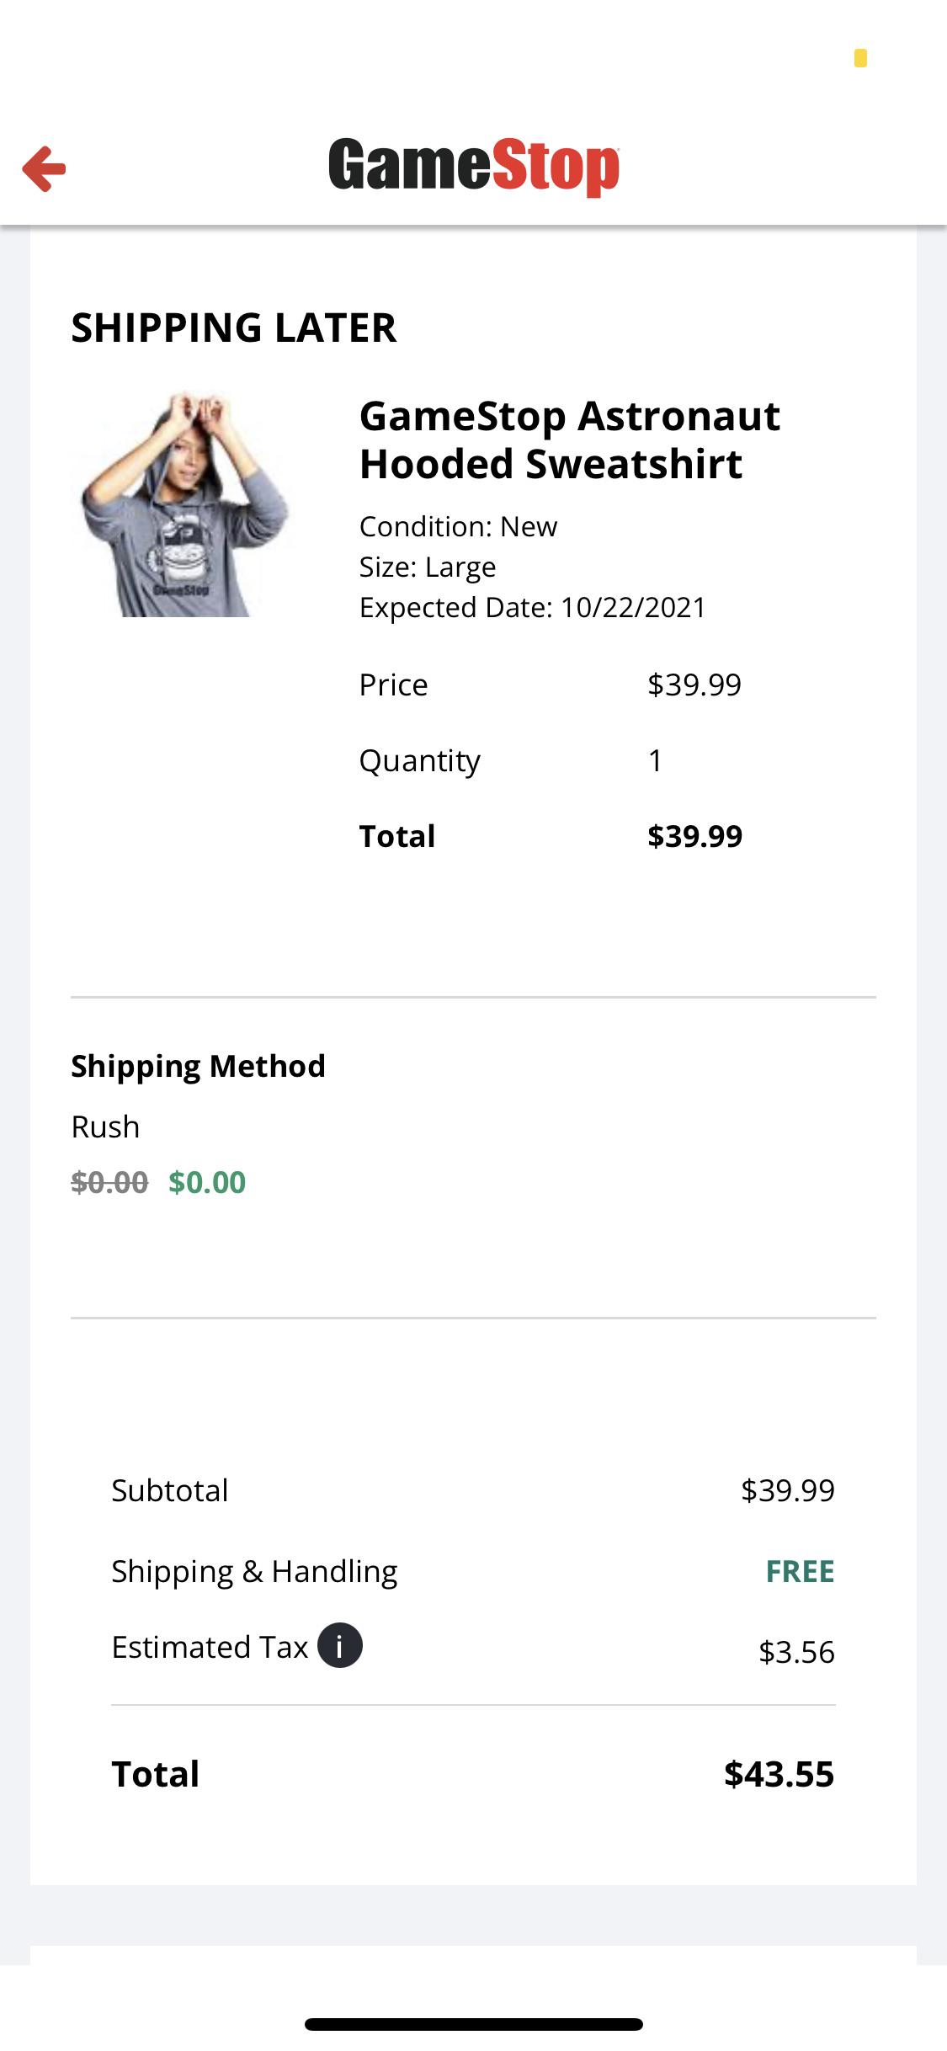This screenshot has width=947, height=2051.
Task: Tap the GameStop logo header
Action: [x=474, y=167]
